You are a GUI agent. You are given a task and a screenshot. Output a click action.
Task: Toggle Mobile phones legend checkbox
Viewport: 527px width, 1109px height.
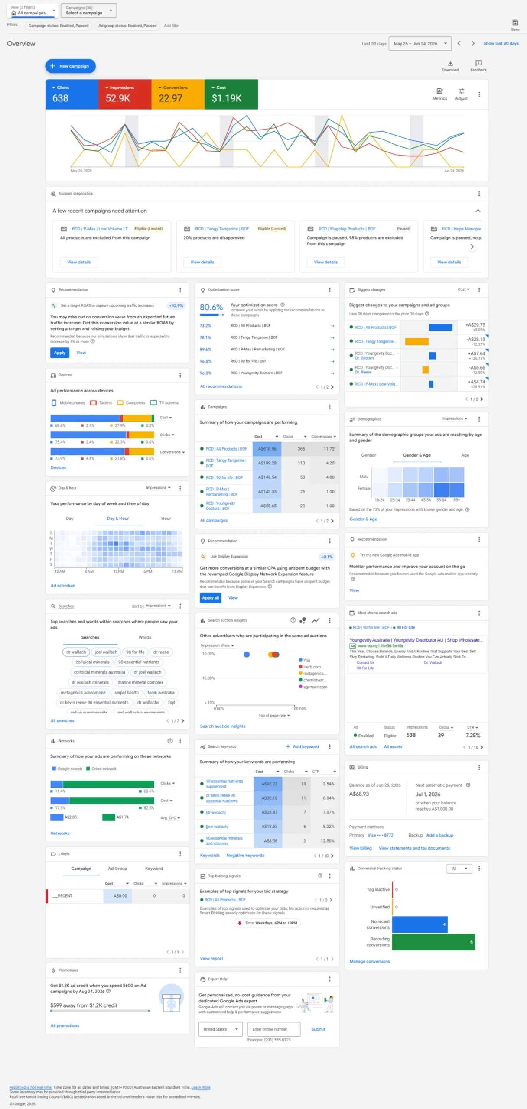tap(54, 403)
